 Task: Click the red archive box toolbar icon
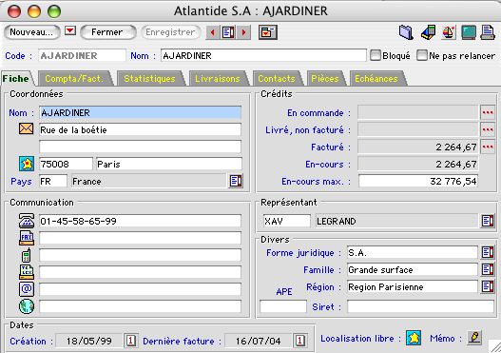[268, 32]
